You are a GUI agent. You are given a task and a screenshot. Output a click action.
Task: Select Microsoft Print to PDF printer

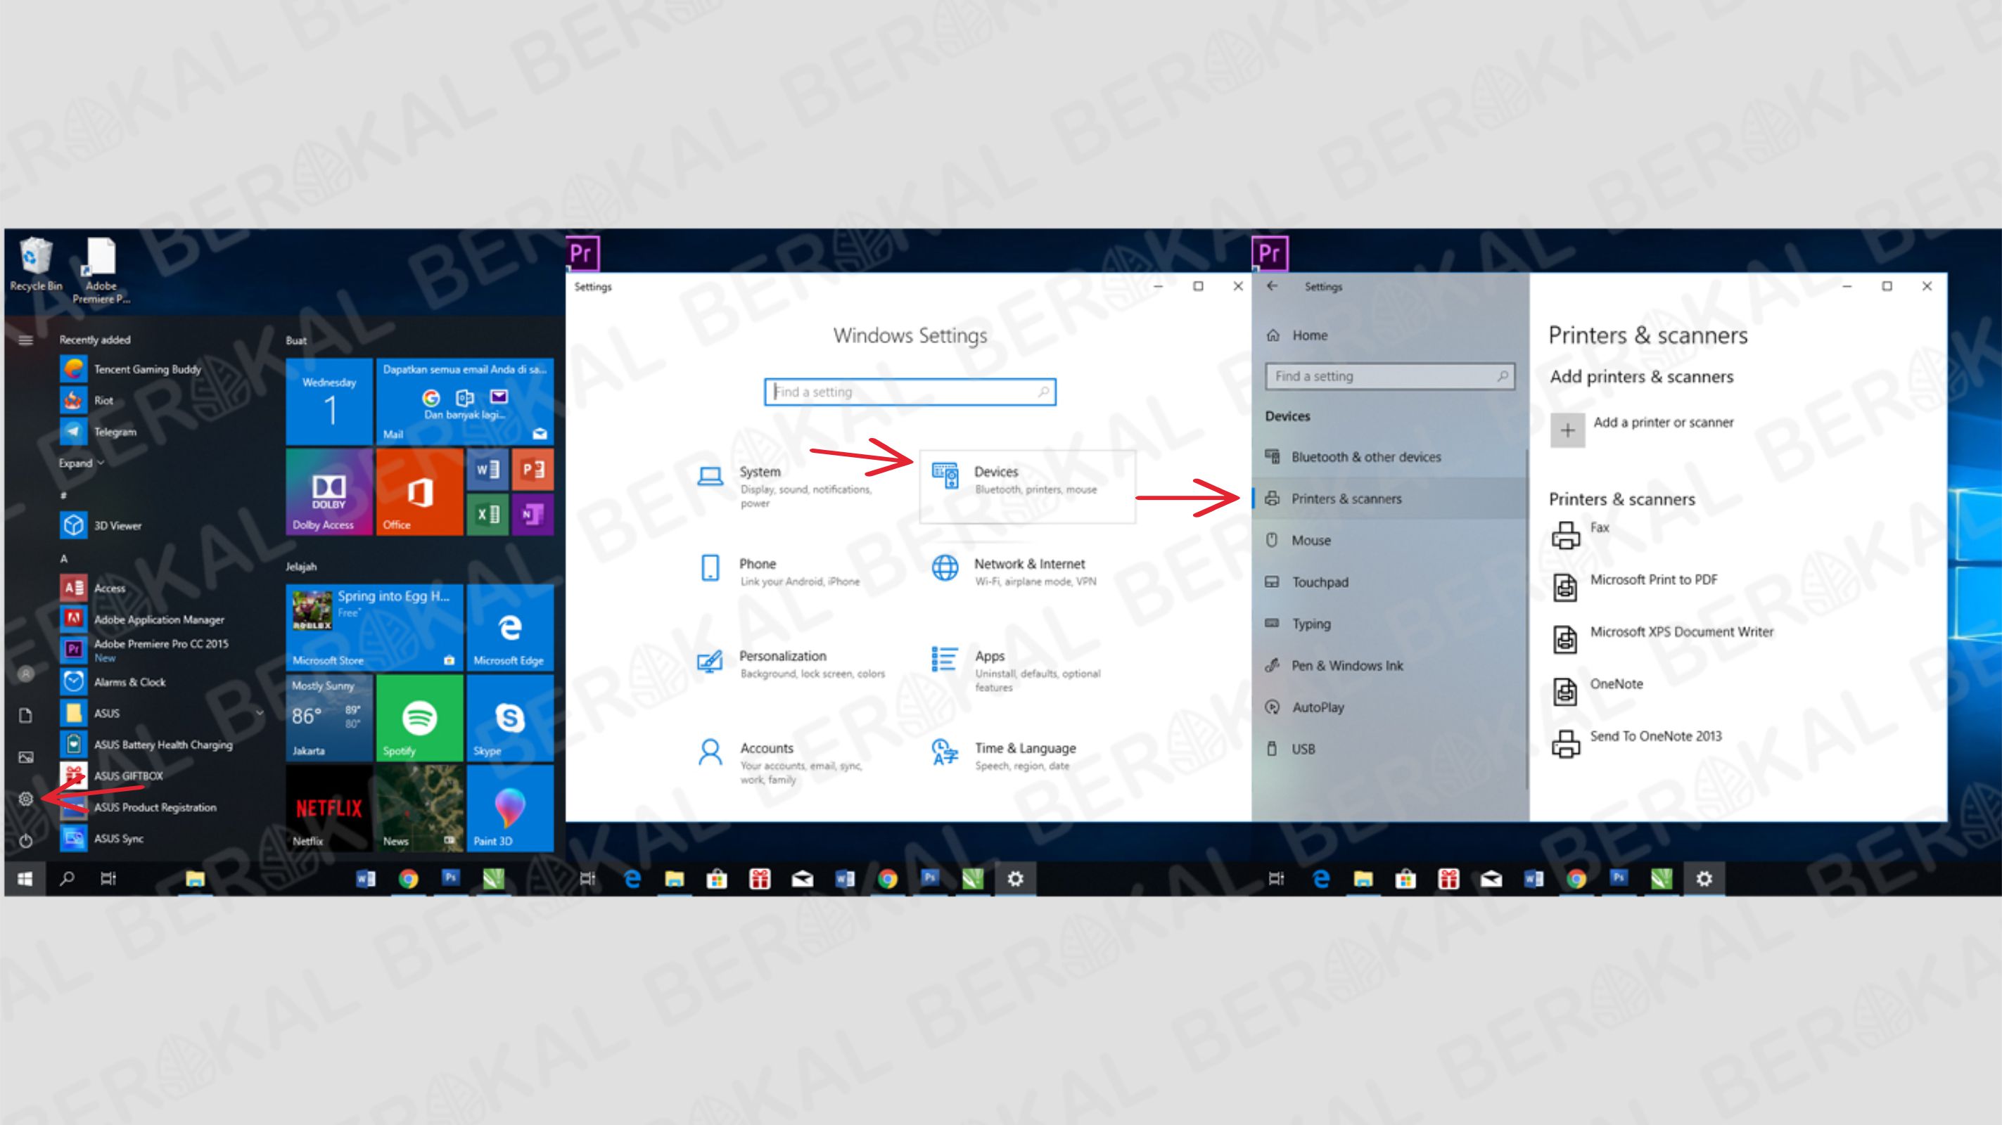point(1650,578)
